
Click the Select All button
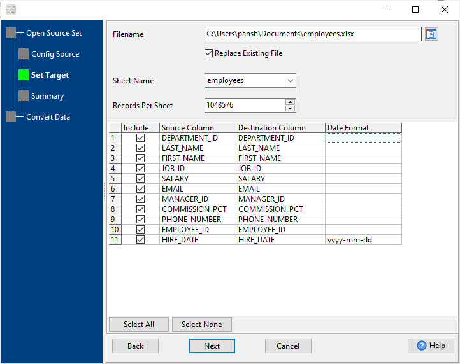pos(139,325)
